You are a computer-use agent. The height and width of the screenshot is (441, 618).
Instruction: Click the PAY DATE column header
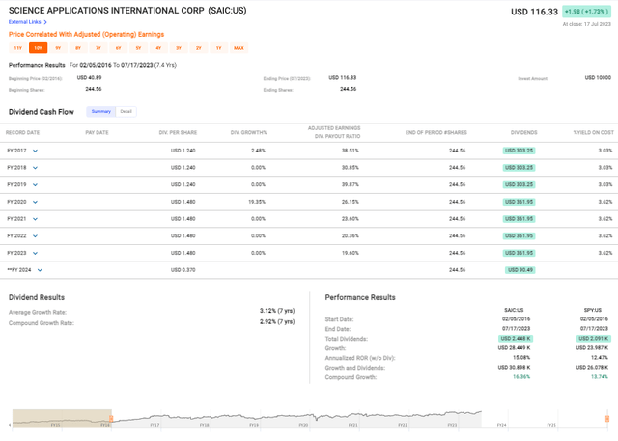point(97,133)
